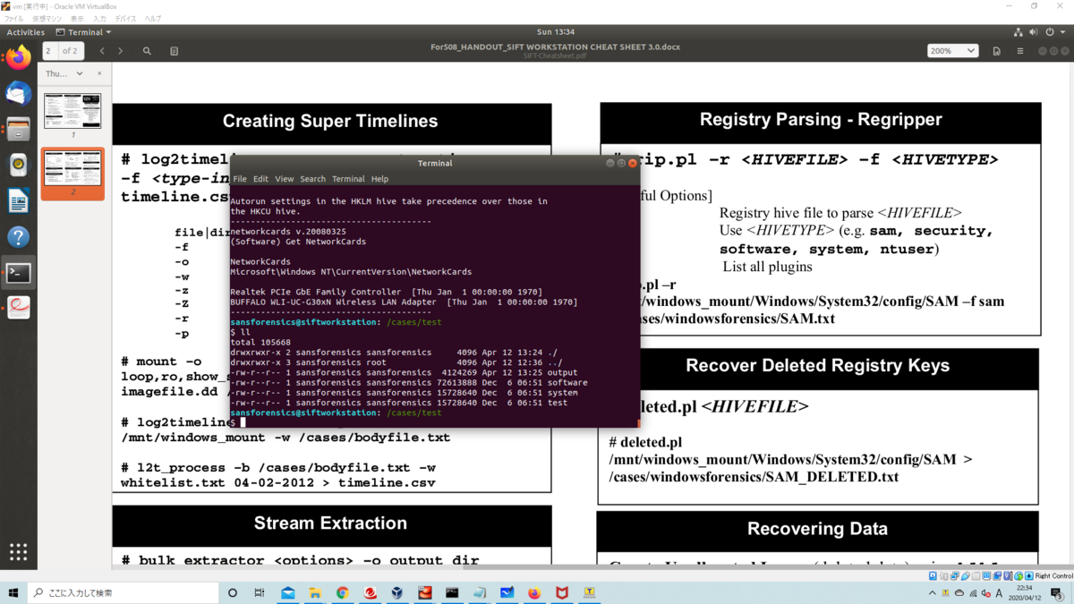Viewport: 1074px width, 604px height.
Task: Open the Help menu in Terminal window
Action: [x=379, y=179]
